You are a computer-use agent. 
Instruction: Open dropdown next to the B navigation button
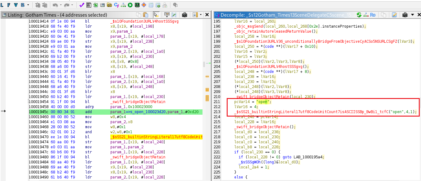click(x=28, y=5)
